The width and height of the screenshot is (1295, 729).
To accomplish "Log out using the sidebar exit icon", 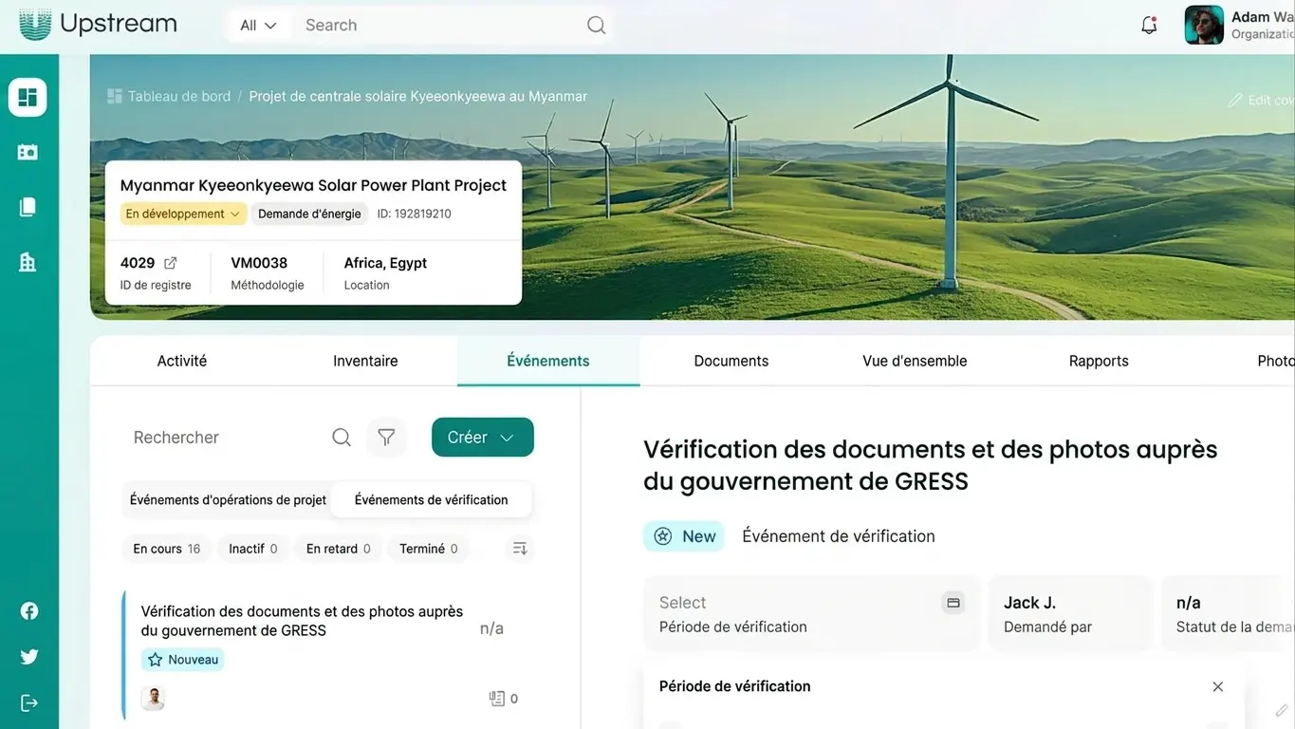I will point(28,701).
